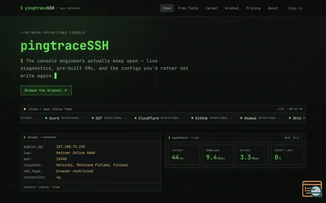326x203 pixels.
Task: Click the nat_type value browser restricted
Action: 75,171
